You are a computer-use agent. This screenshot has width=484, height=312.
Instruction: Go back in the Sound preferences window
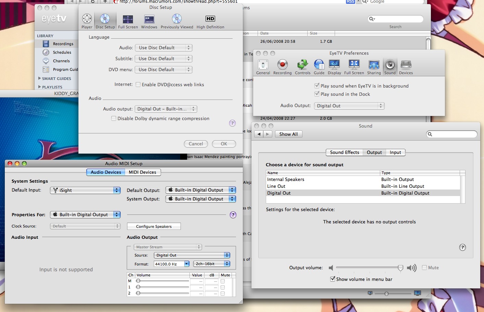pyautogui.click(x=259, y=134)
